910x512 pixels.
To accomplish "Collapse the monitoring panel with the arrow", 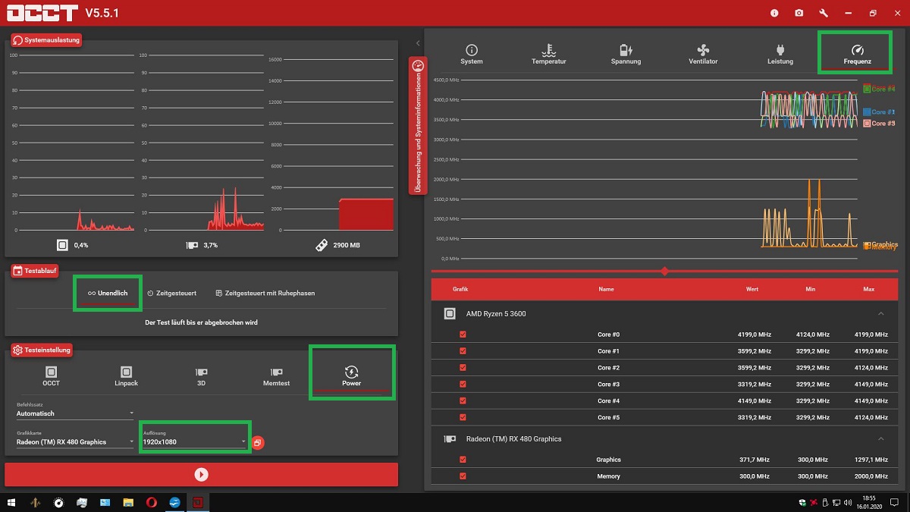I will pyautogui.click(x=418, y=43).
